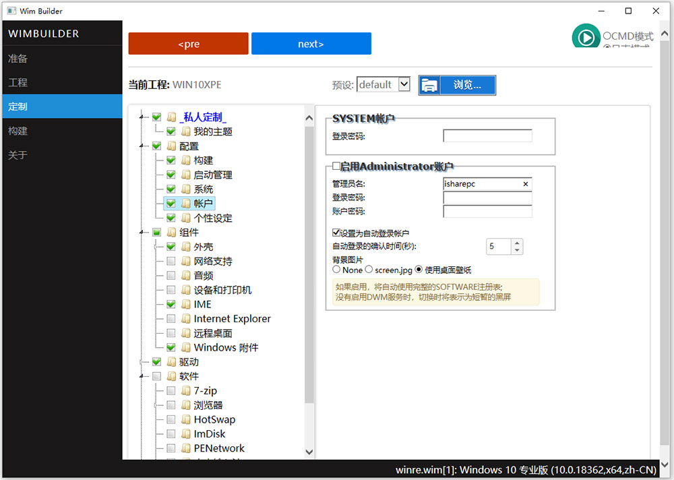
Task: Uncheck the 帐户 tree checkbox
Action: point(171,203)
